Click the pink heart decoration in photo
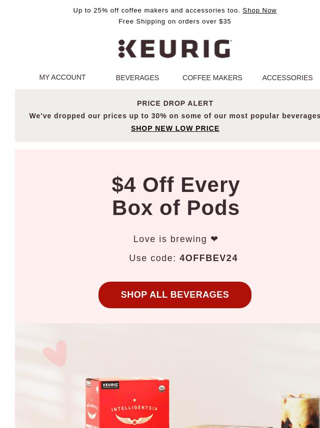This screenshot has width=320, height=428. [x=55, y=353]
